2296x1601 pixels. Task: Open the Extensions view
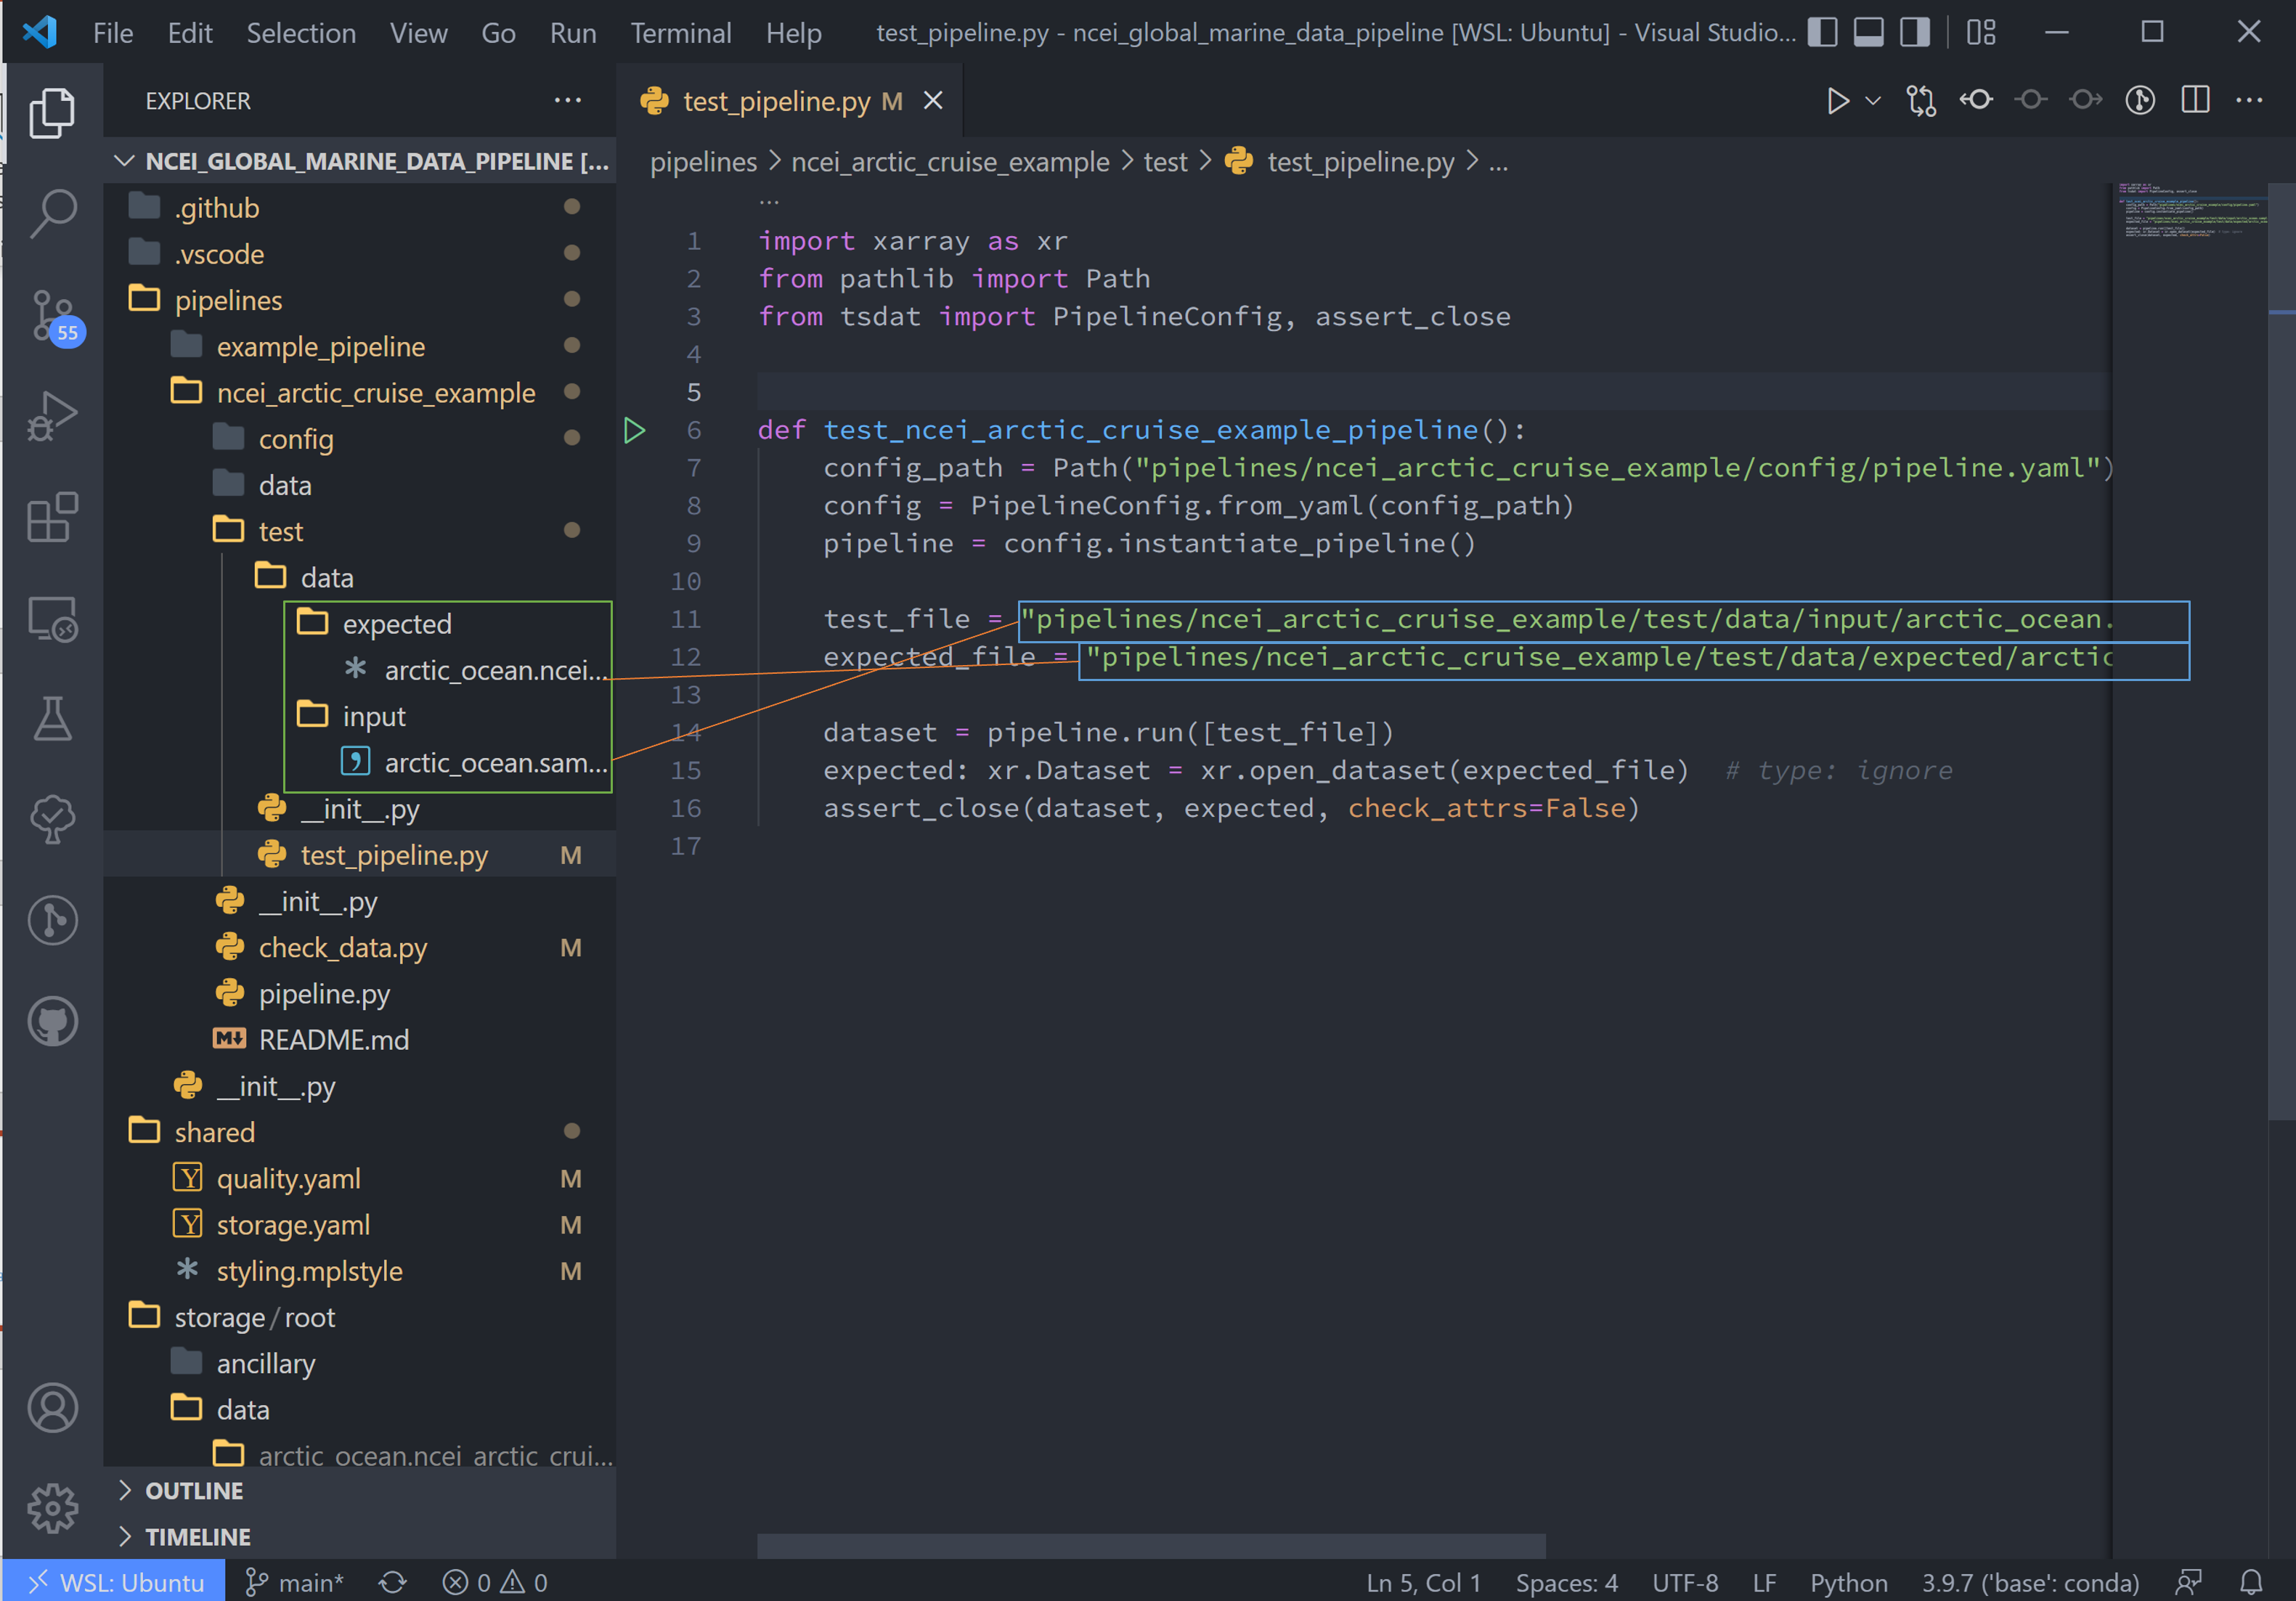pyautogui.click(x=53, y=517)
